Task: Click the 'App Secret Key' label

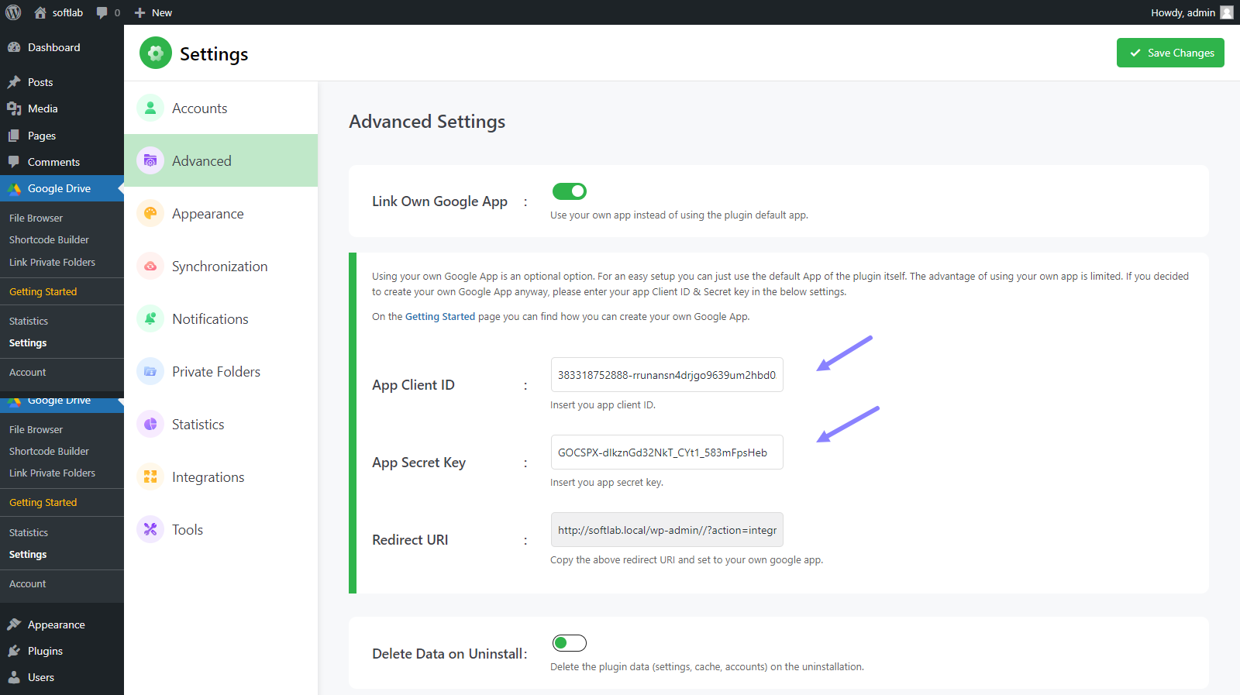Action: [x=418, y=463]
